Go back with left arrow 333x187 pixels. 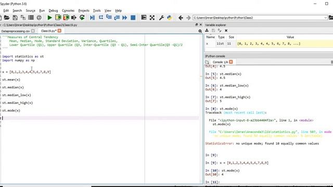coord(181,18)
